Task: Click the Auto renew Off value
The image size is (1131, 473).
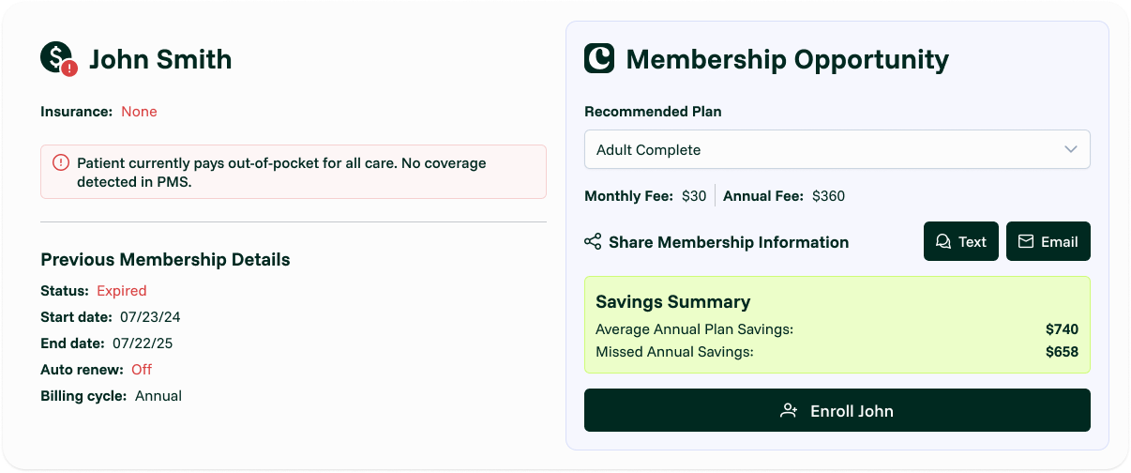Action: click(x=142, y=370)
